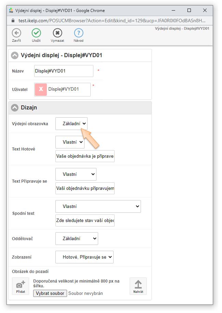Viewport: 222px width, 313px height.
Task: Collapse the Výdejní displej section header
Action: (15, 55)
